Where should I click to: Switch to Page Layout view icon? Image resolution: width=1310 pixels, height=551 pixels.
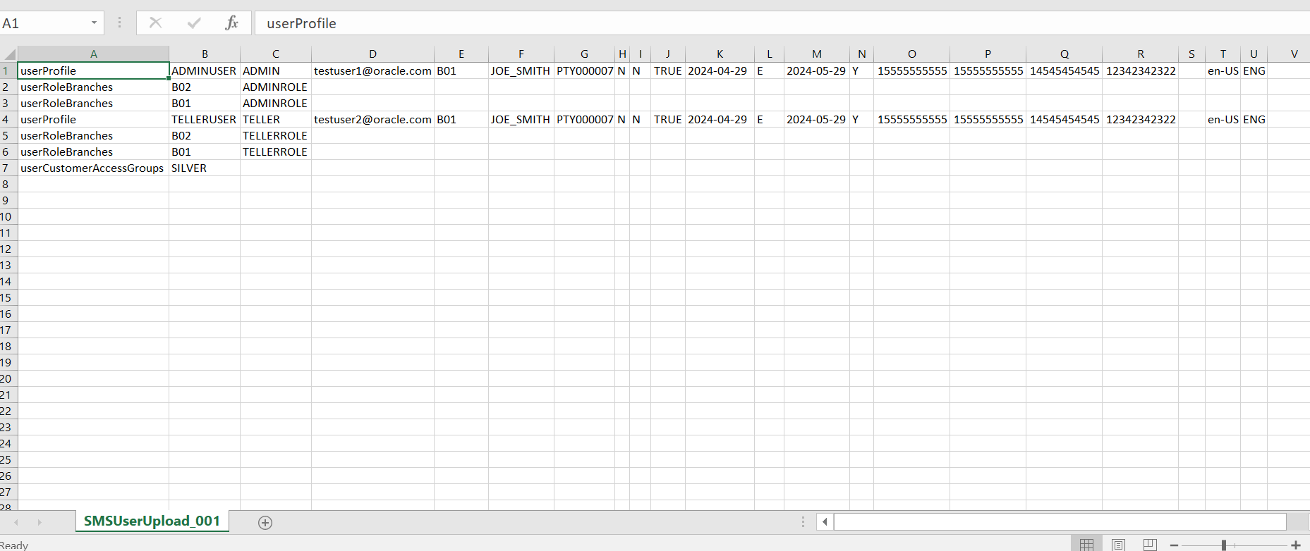point(1118,545)
